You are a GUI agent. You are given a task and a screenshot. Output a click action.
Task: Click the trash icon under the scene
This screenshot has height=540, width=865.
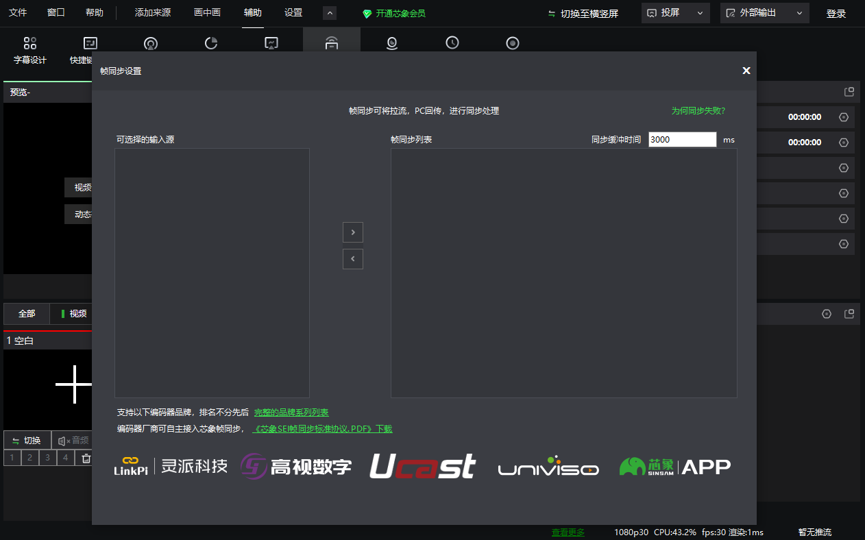86,458
